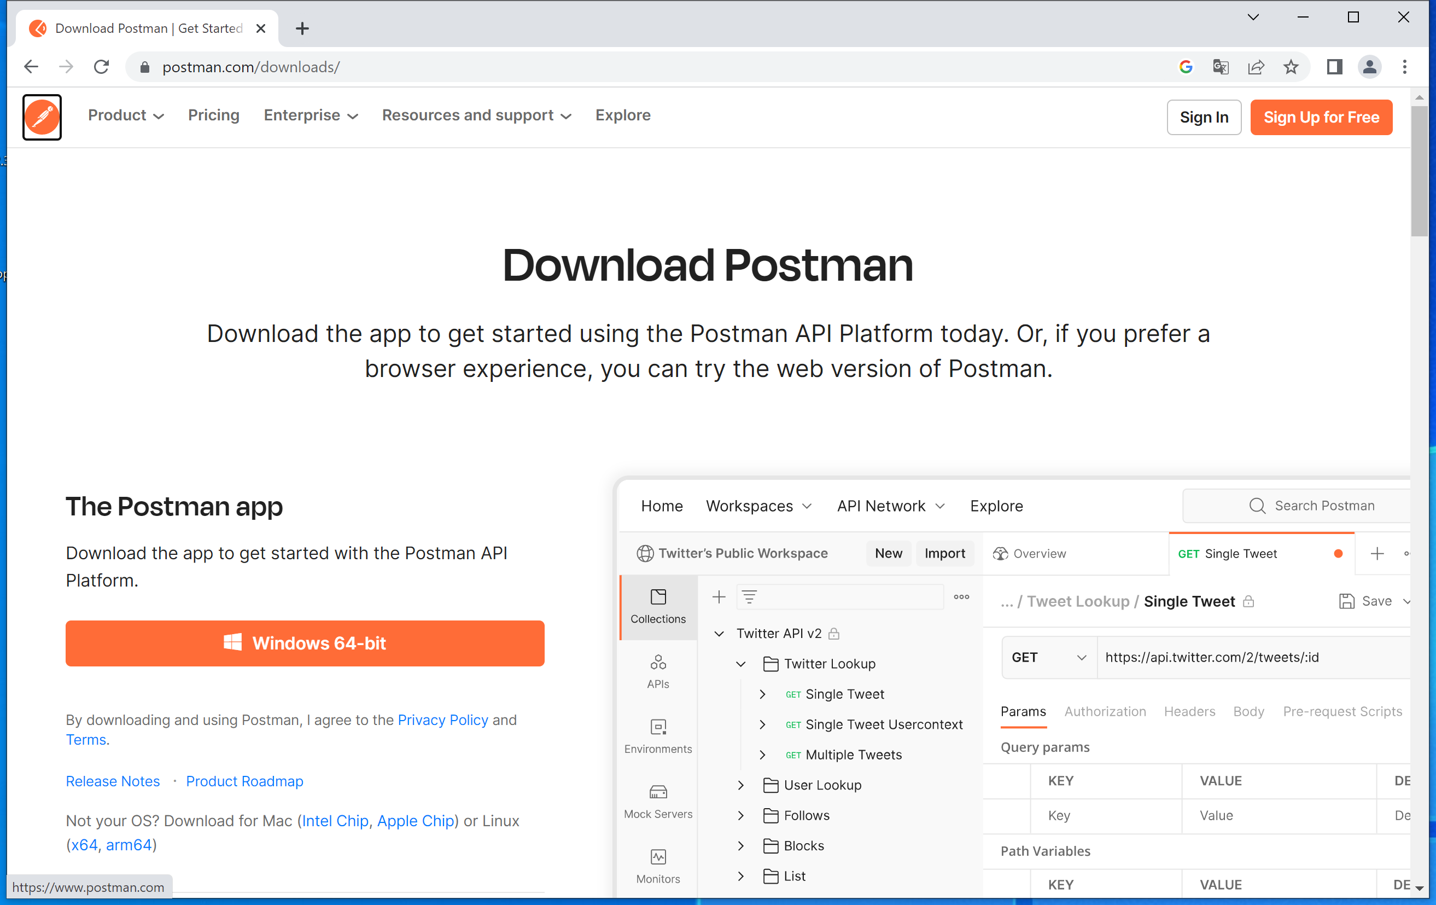Viewport: 1436px width, 905px height.
Task: Expand the User Lookup folder
Action: click(740, 785)
